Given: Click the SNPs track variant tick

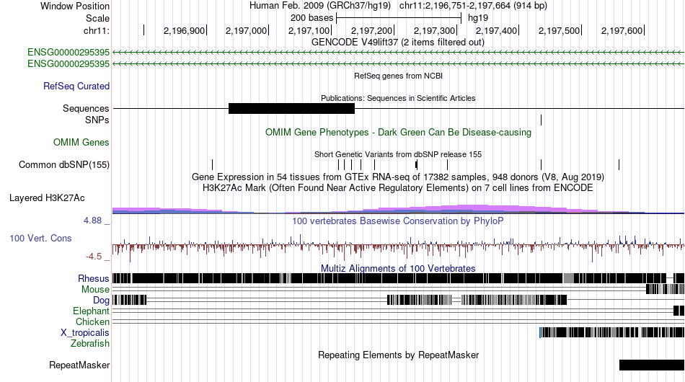Looking at the screenshot, I should 542,120.
